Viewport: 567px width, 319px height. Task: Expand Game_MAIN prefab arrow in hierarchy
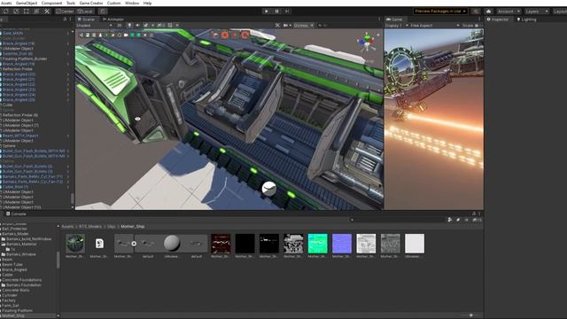[x=67, y=33]
